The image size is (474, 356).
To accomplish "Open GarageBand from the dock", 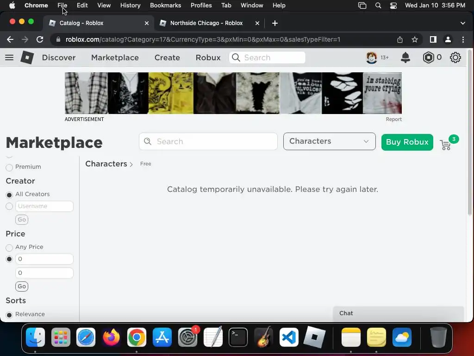I will pos(263,337).
